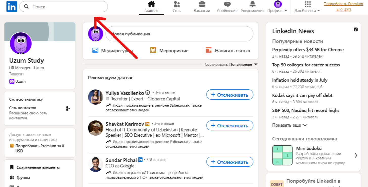Viewport: 368px width, 187px height.
Task: Read news Perplexity offers $34.5B for Chrome
Action: pyautogui.click(x=308, y=50)
